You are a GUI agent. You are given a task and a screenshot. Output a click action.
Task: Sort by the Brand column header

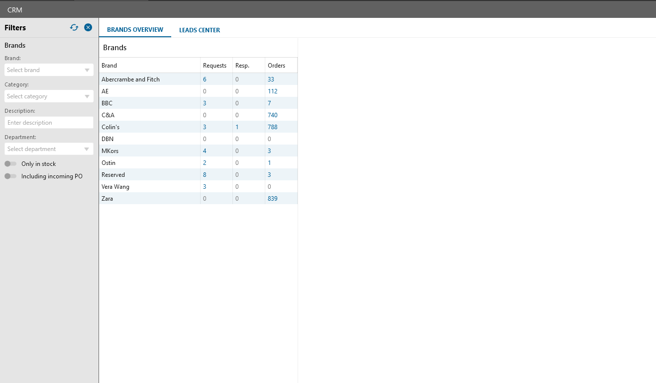(150, 66)
